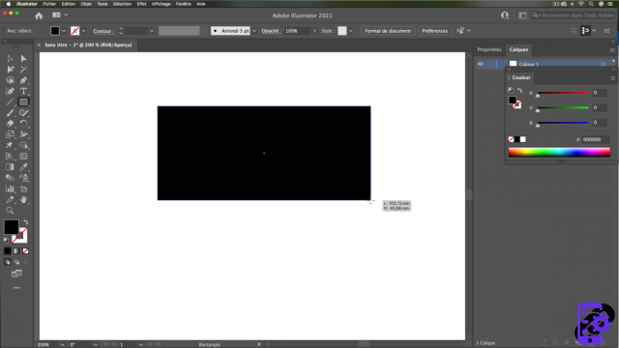Select the Selection tool (black arrow outline)

(x=10, y=59)
